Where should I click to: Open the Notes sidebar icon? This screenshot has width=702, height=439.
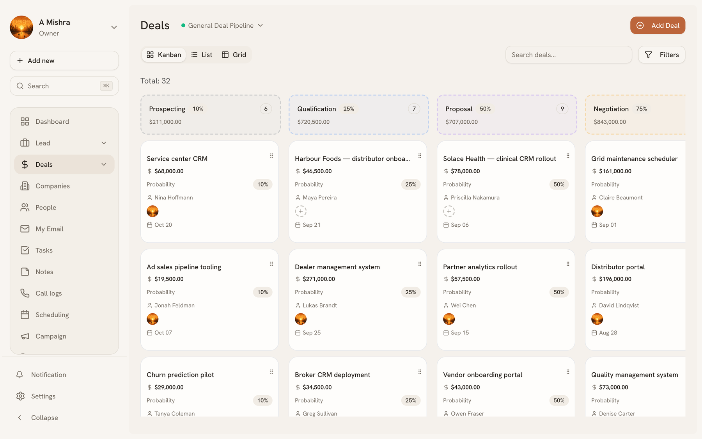coord(25,272)
